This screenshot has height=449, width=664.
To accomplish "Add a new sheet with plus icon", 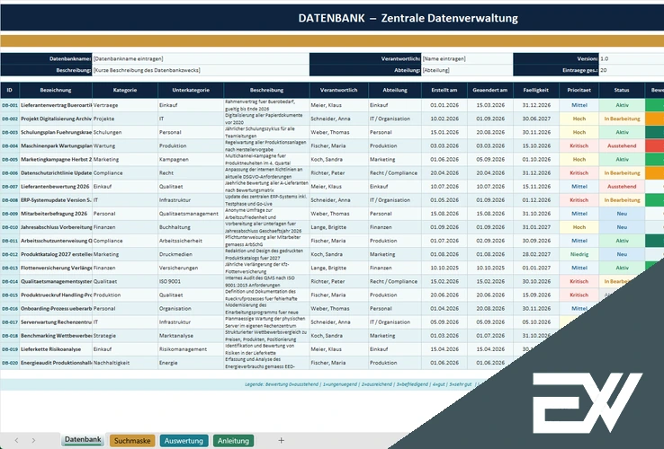I will 282,441.
